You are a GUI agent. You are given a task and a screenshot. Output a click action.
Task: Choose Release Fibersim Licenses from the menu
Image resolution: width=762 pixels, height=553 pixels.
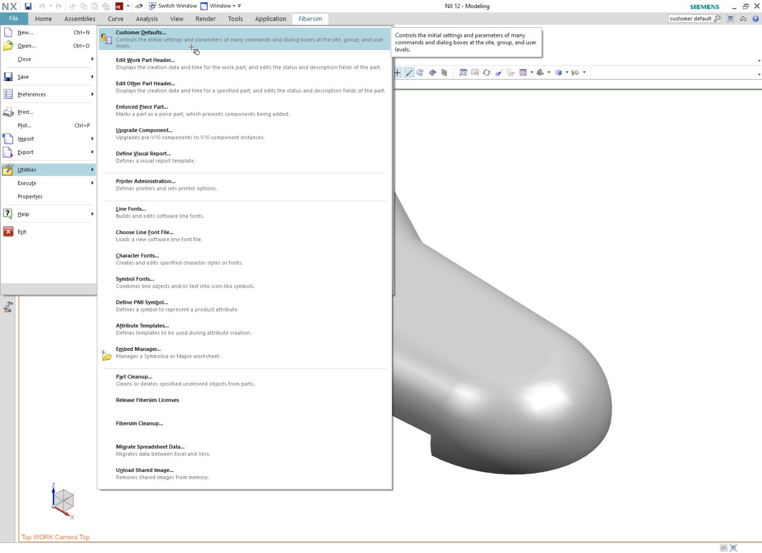click(147, 400)
